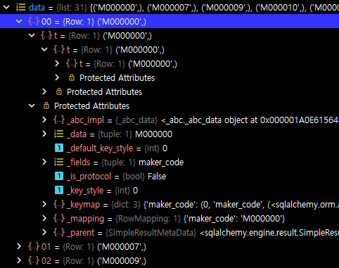Image resolution: width=339 pixels, height=268 pixels.
Task: Click the {SimpleResultMetaData} type label
Action: 151,233
